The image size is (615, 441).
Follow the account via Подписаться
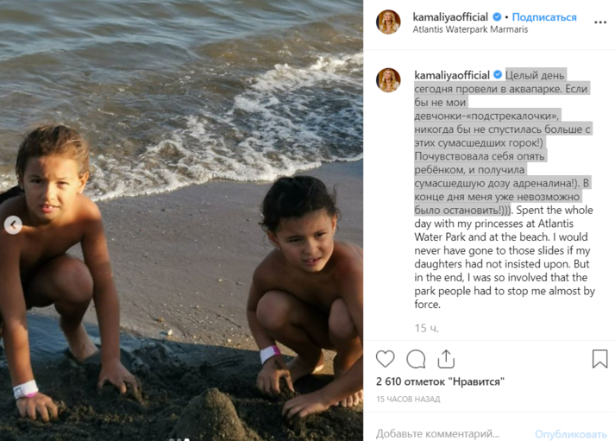coord(546,16)
